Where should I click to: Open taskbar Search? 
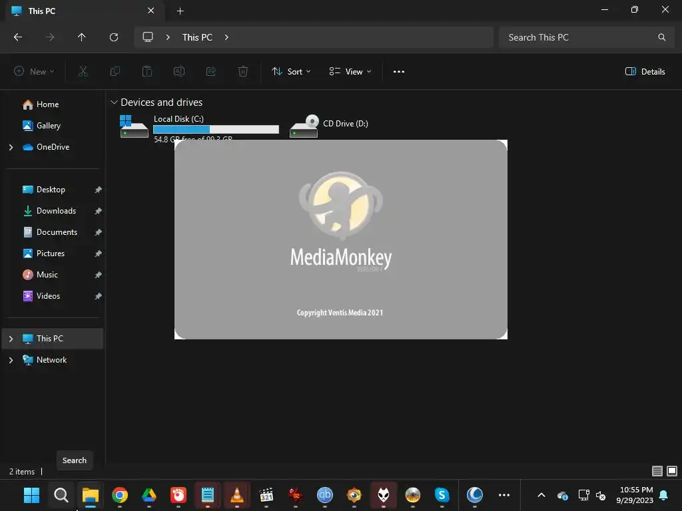coord(61,495)
